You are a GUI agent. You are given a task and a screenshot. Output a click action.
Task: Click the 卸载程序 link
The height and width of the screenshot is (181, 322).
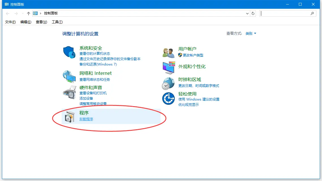pyautogui.click(x=86, y=119)
